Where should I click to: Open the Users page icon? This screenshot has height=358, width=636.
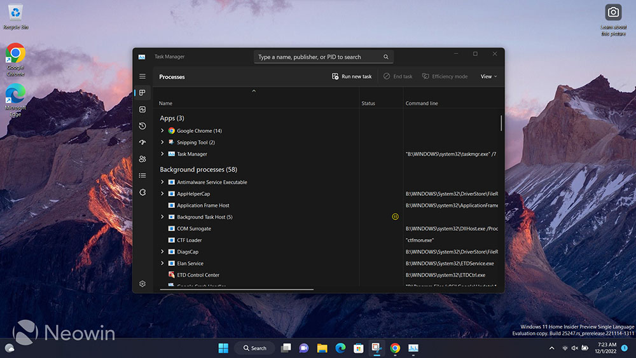tap(142, 159)
